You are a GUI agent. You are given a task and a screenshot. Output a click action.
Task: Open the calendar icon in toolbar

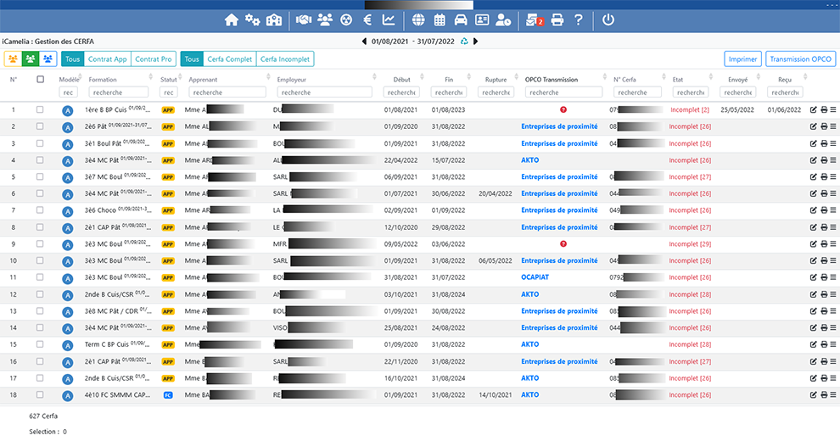[x=440, y=20]
